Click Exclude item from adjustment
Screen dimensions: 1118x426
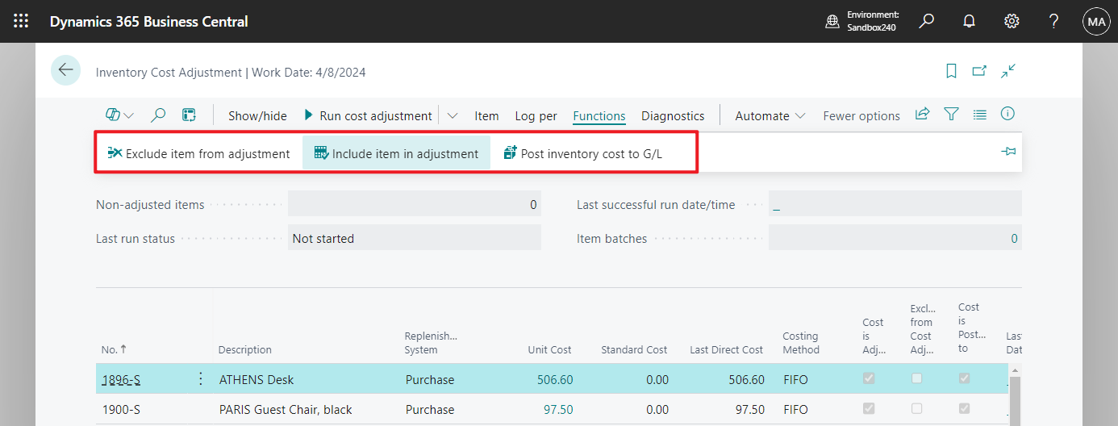point(198,153)
